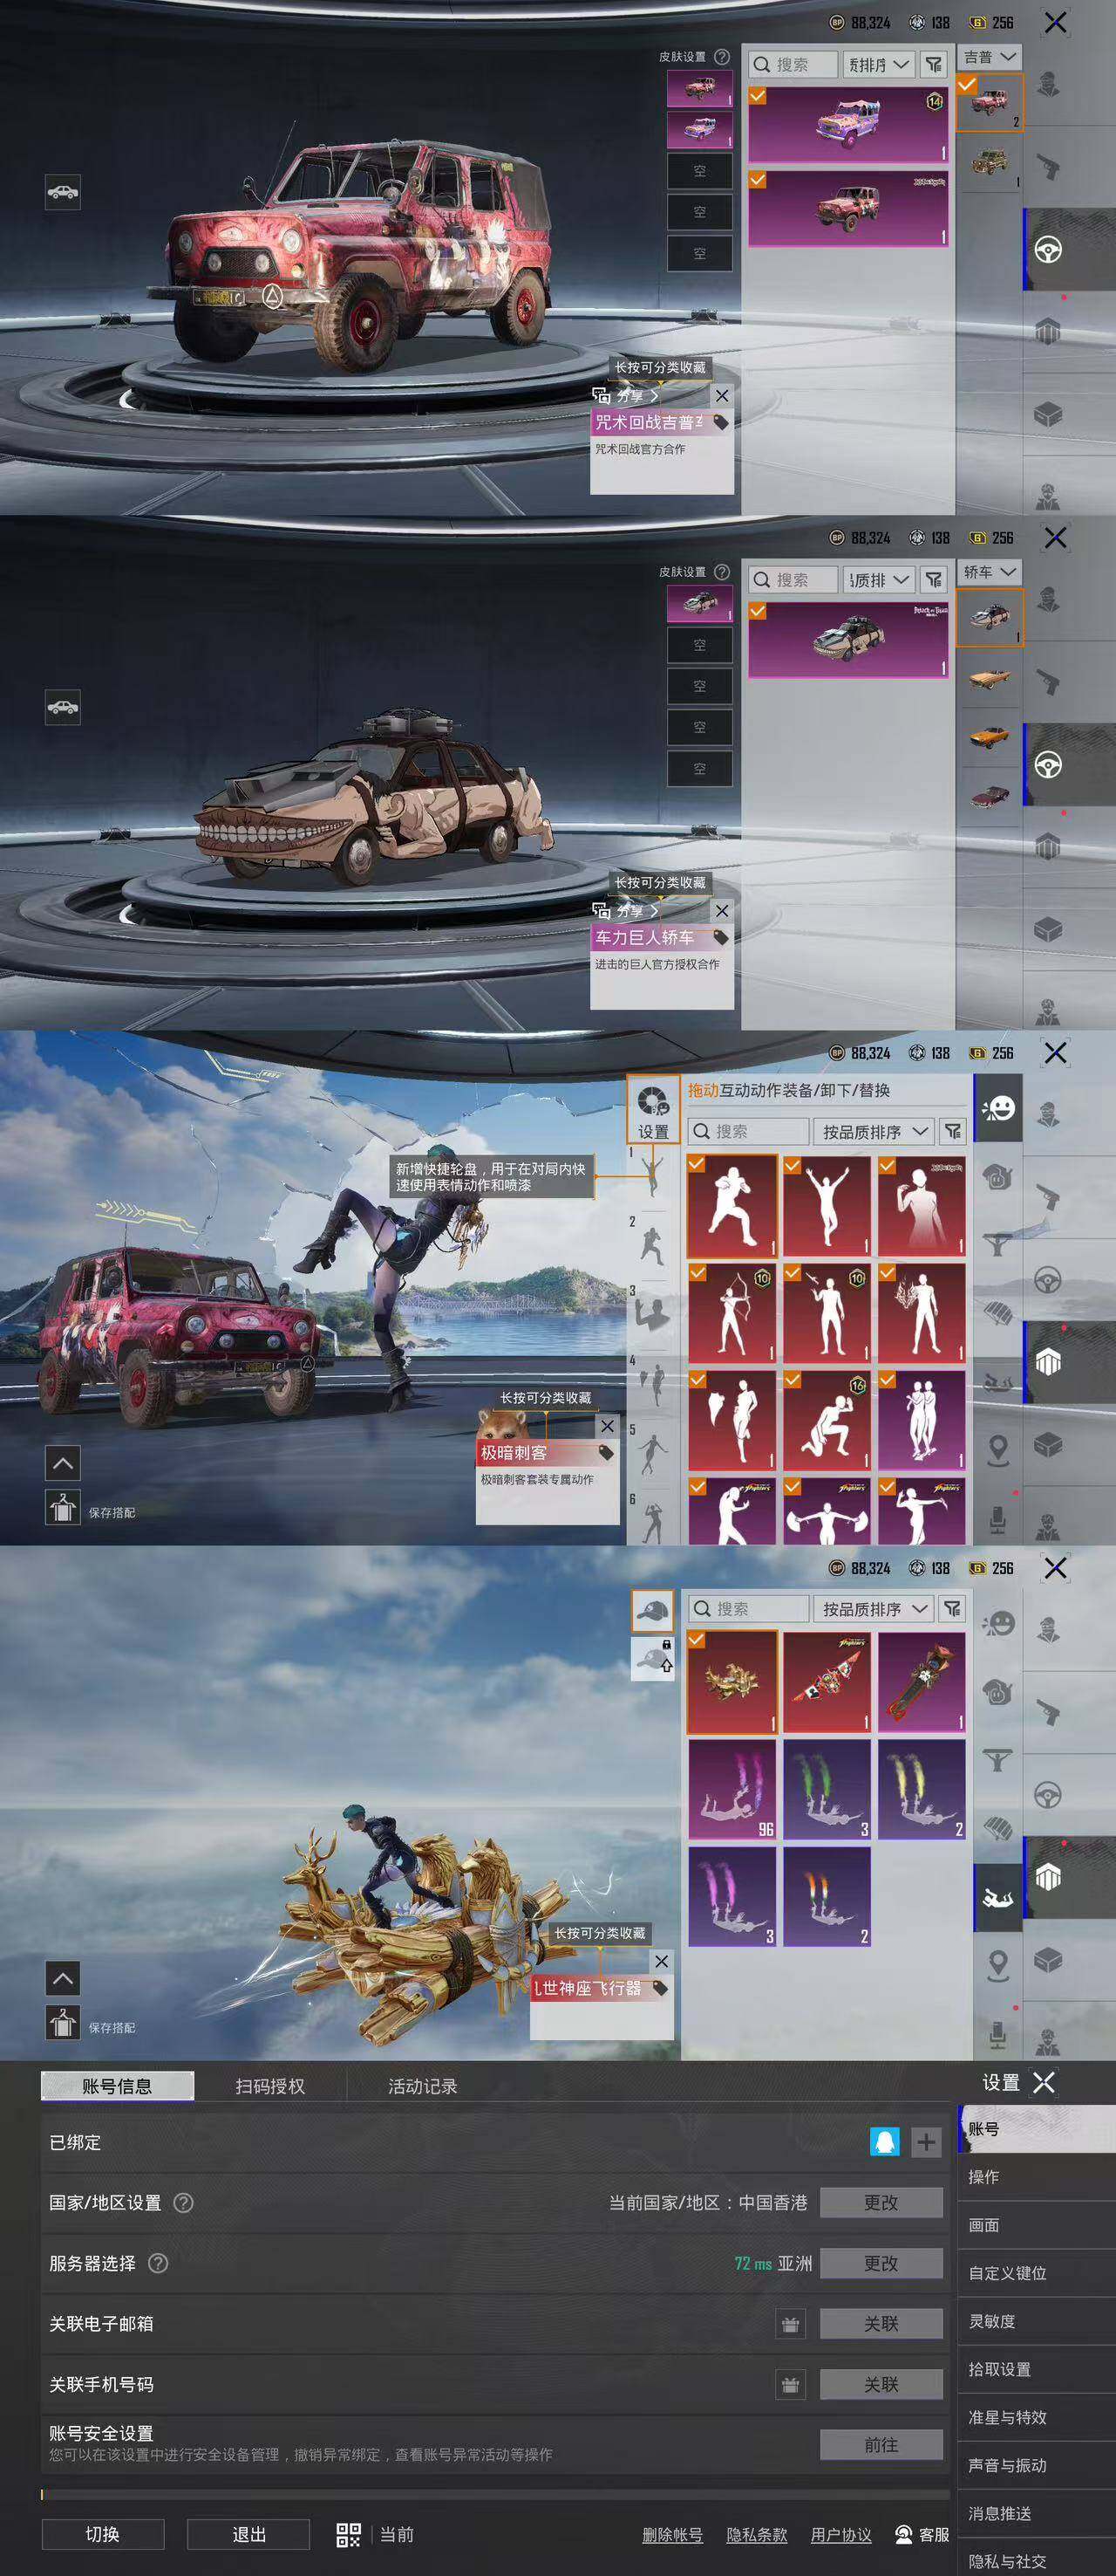Switch to the 扫码授权 tab
1116x2576 pixels.
pos(269,2086)
